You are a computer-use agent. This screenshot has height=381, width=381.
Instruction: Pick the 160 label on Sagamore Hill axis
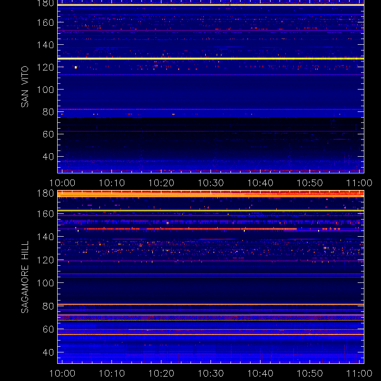tap(45, 214)
